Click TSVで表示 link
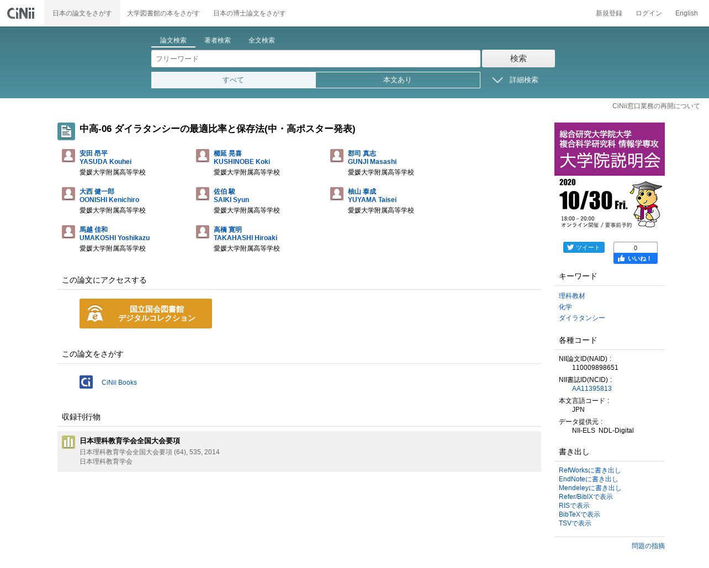This screenshot has height=568, width=709. pos(575,523)
